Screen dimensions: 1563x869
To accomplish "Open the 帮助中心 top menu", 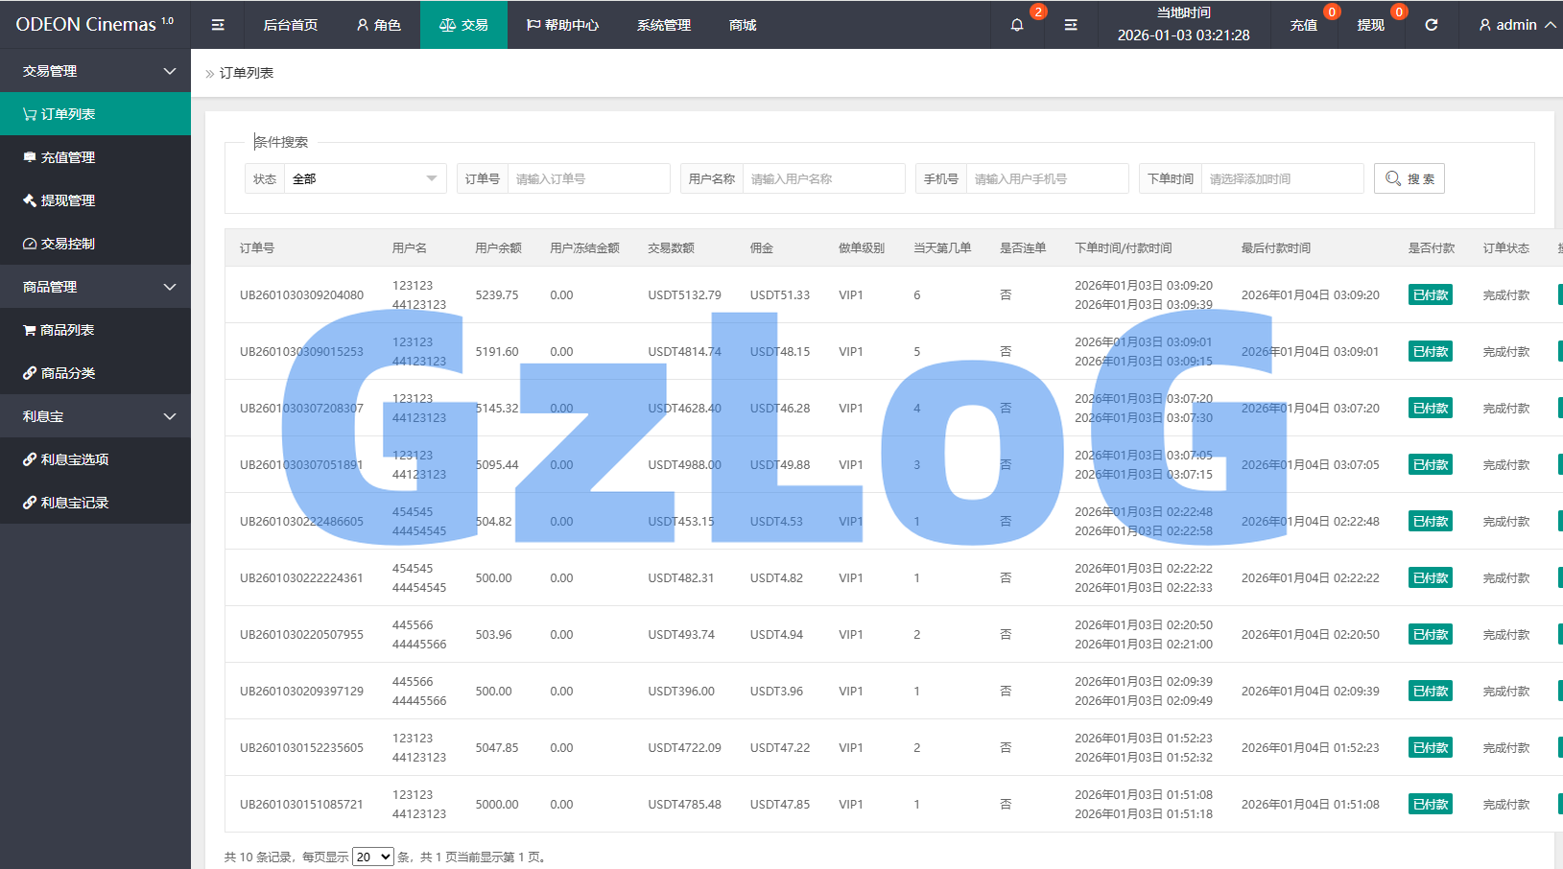I will click(x=562, y=25).
